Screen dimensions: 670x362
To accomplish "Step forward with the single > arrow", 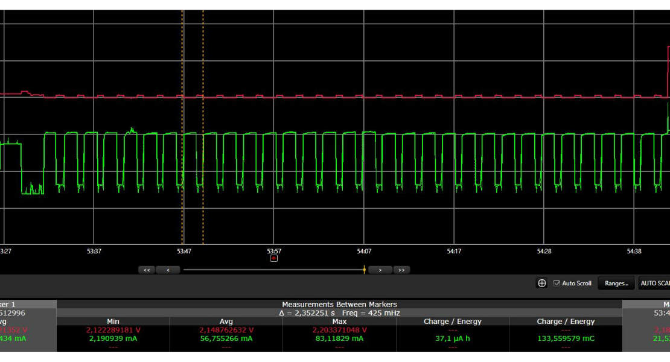I will click(x=380, y=270).
